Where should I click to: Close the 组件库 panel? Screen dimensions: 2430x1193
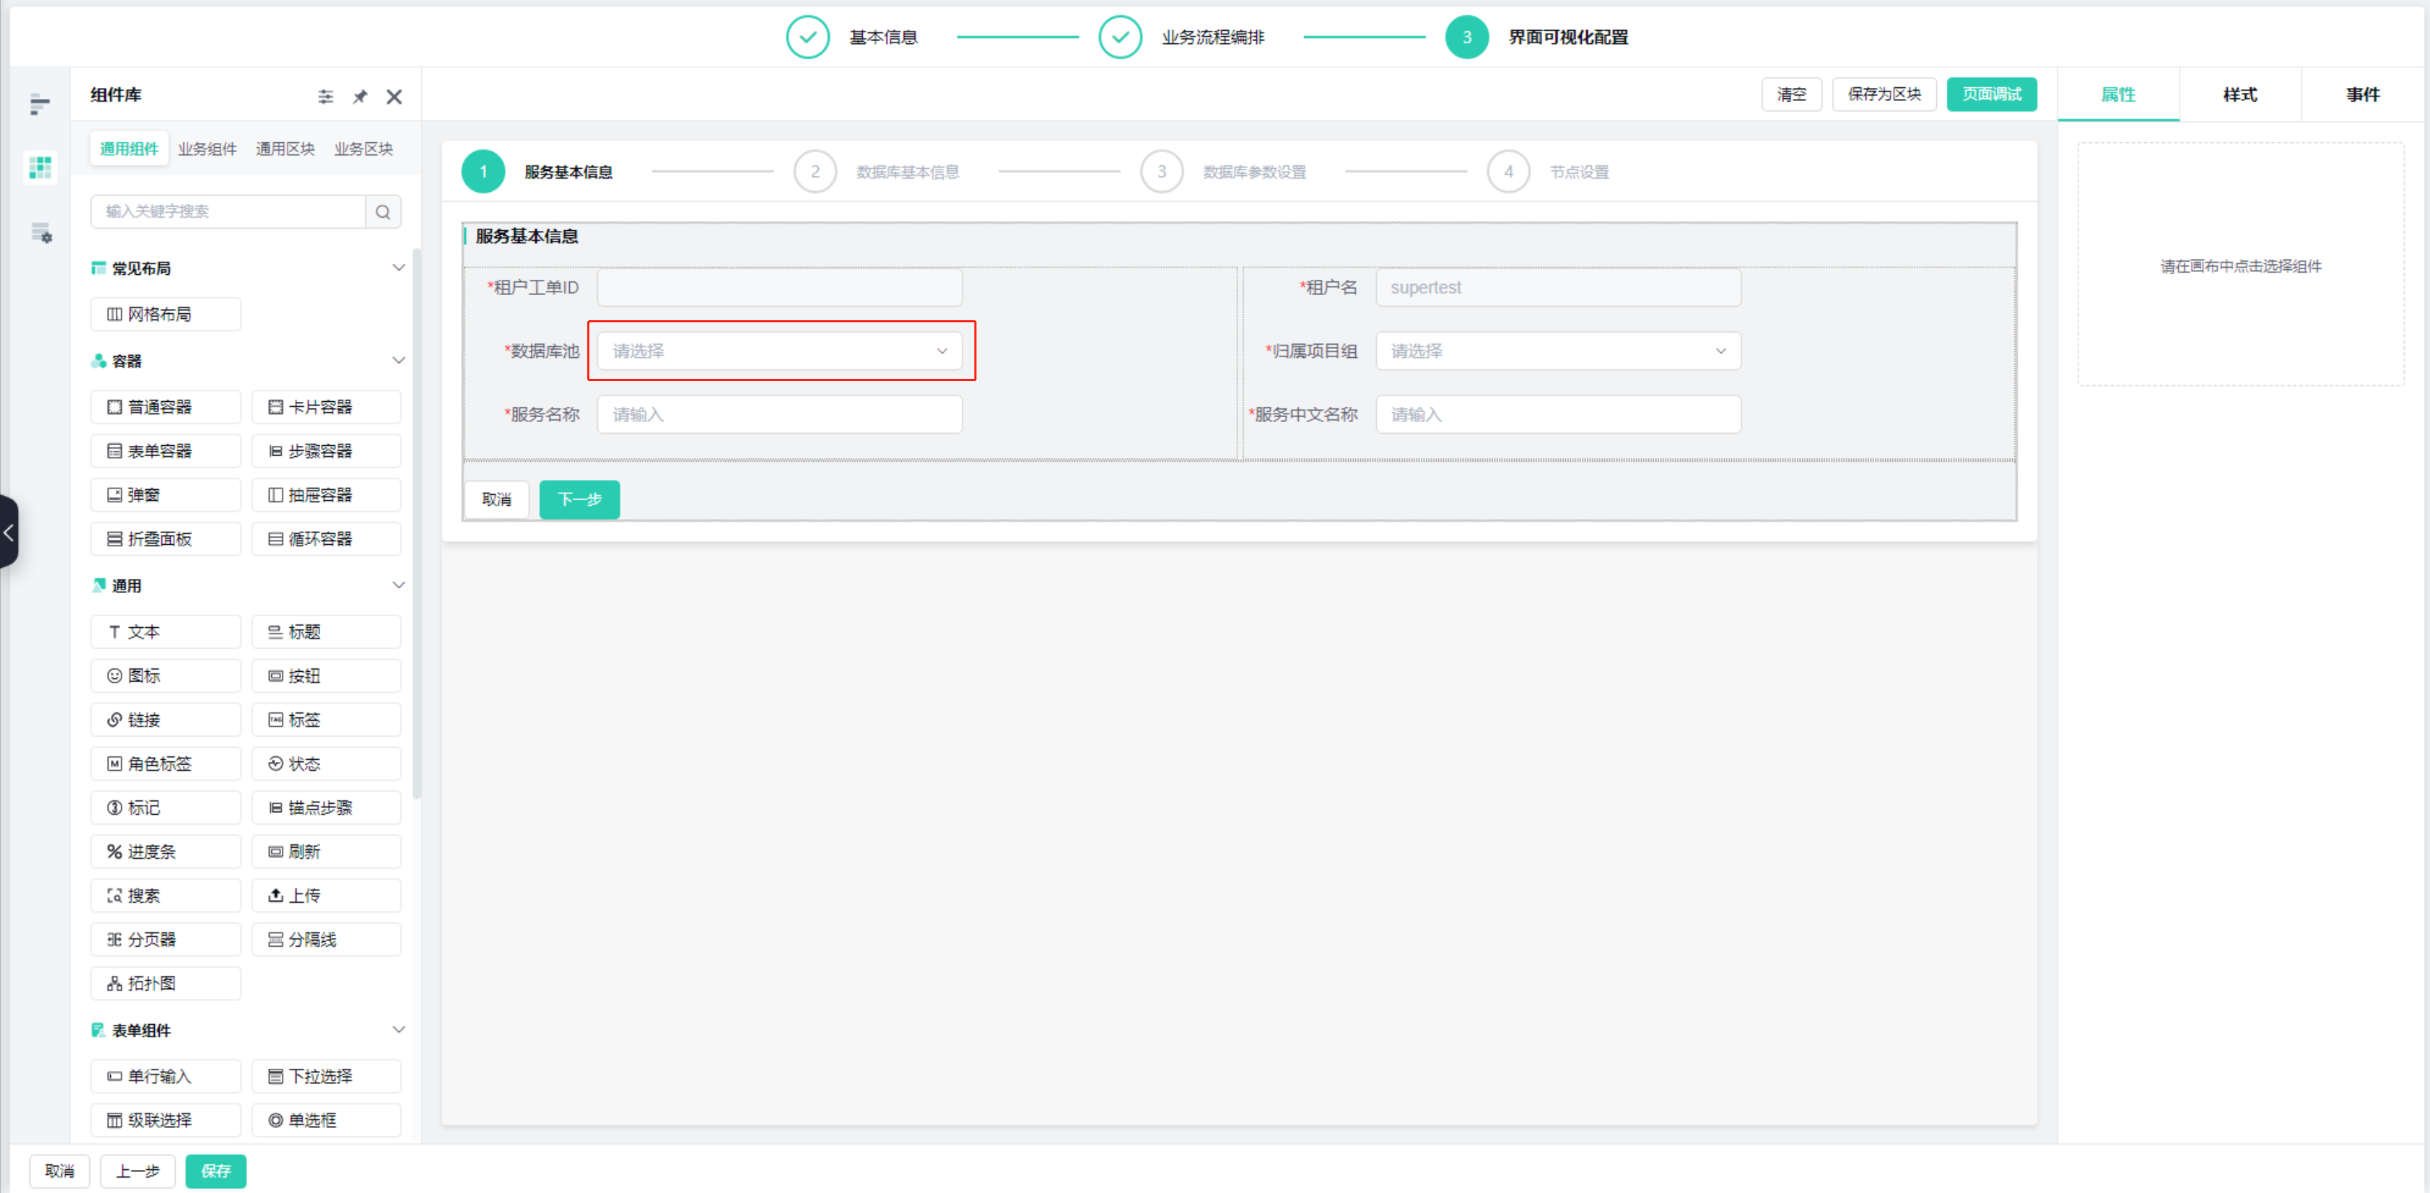tap(394, 96)
